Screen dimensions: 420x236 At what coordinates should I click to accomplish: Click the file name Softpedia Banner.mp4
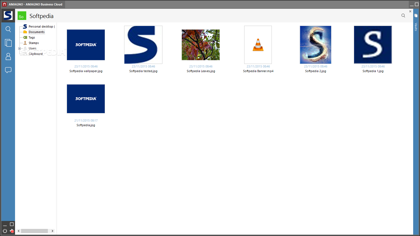(258, 71)
